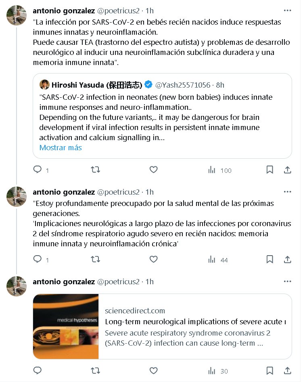Share the first tweet with 100 views
This screenshot has width=305, height=382.
point(288,170)
